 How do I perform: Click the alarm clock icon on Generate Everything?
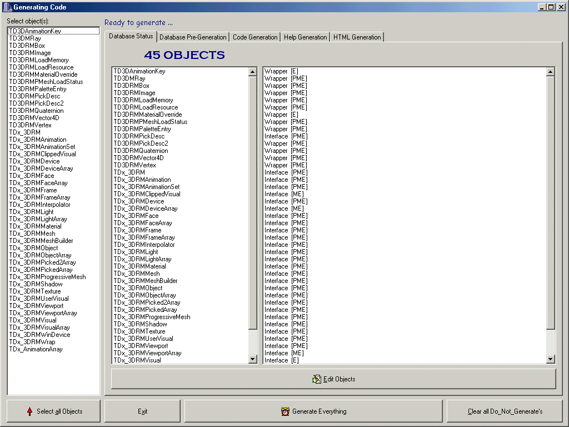285,411
